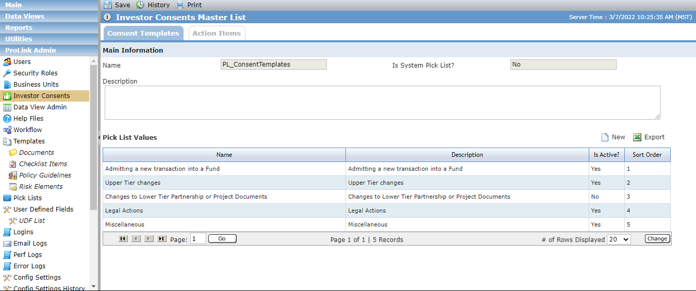Screen dimensions: 696x291
Task: Collapse the left sidebar with splitter arrow
Action: click(99, 138)
